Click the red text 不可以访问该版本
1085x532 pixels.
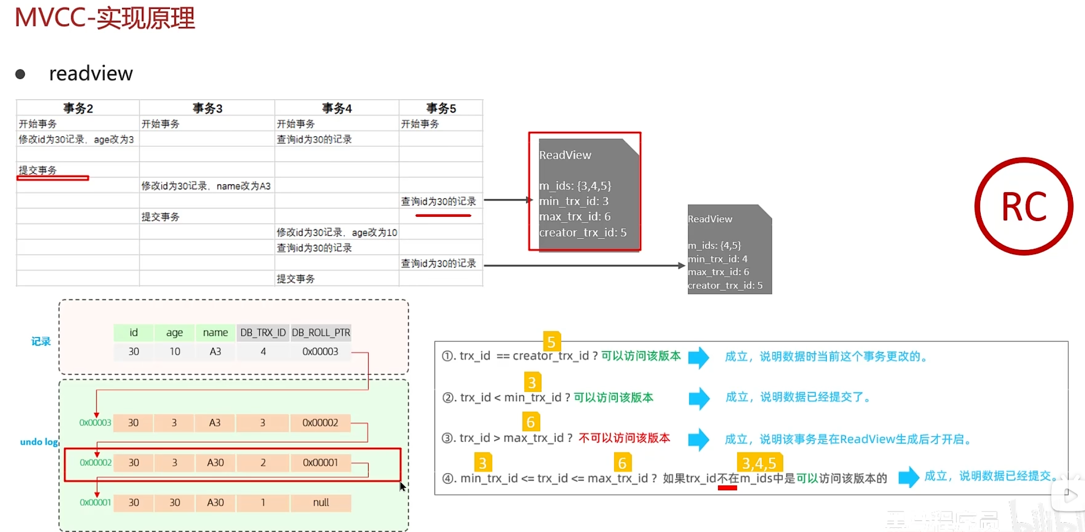[624, 438]
